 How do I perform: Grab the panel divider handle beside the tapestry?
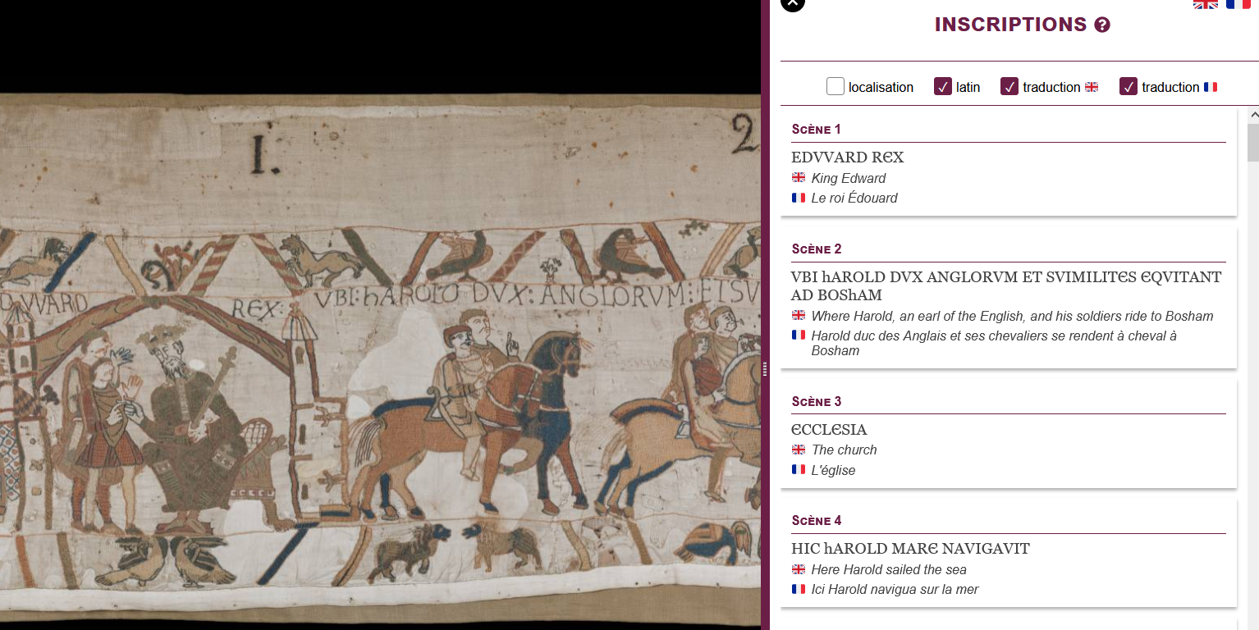(765, 369)
